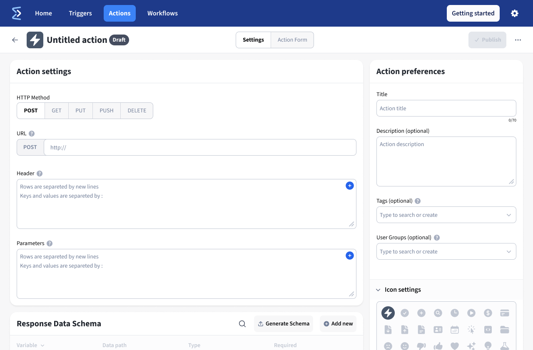Click Generate Schema
This screenshot has height=350, width=533.
pyautogui.click(x=284, y=324)
